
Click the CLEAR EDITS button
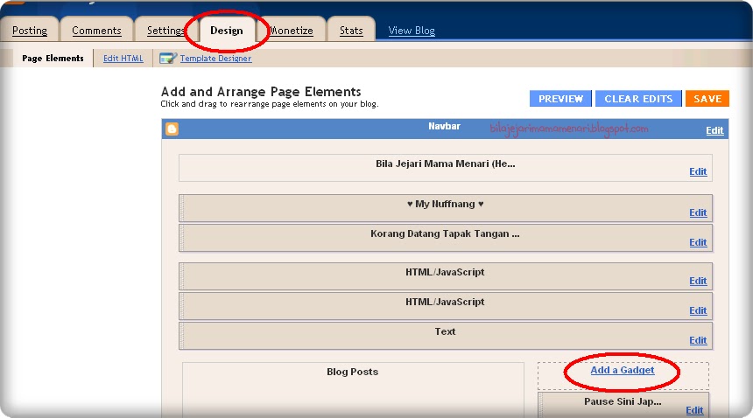[x=638, y=98]
